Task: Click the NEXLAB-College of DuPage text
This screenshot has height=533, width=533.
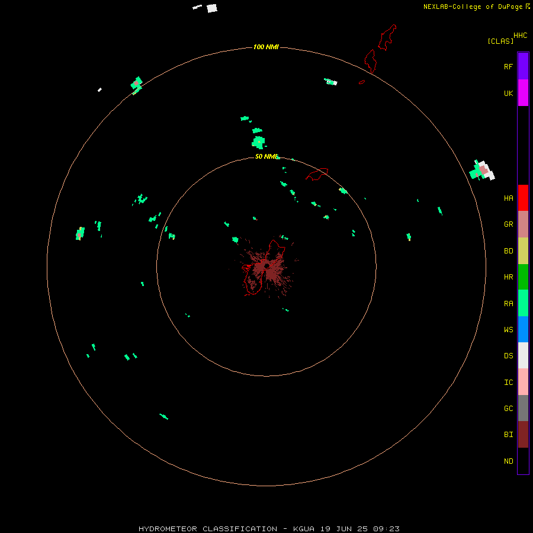Action: tap(473, 7)
